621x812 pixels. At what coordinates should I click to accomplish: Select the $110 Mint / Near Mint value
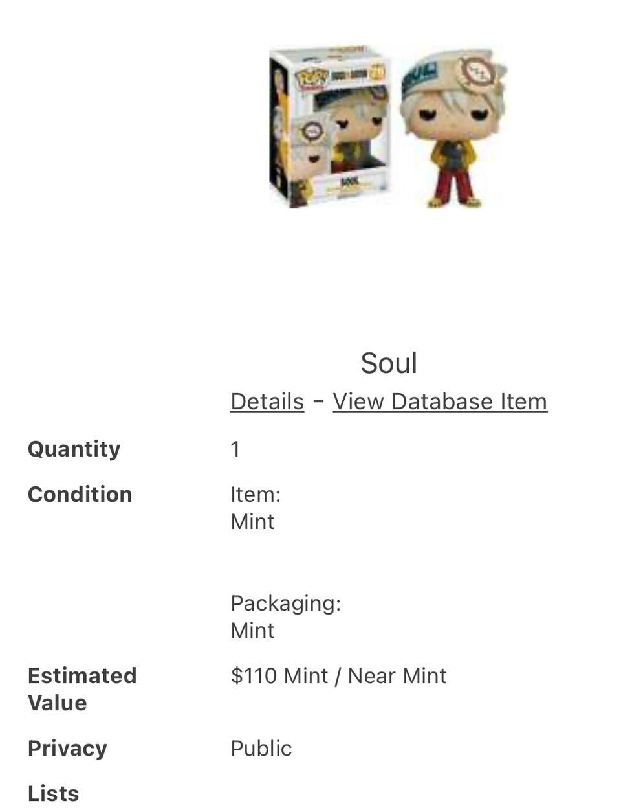338,676
